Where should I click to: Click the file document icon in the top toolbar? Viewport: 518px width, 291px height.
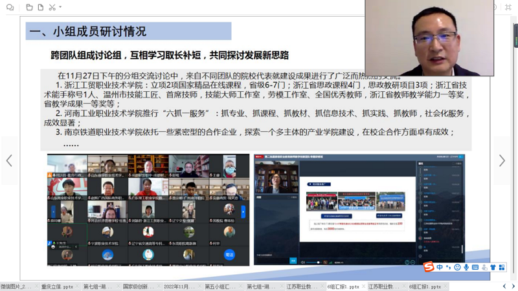pos(41,7)
